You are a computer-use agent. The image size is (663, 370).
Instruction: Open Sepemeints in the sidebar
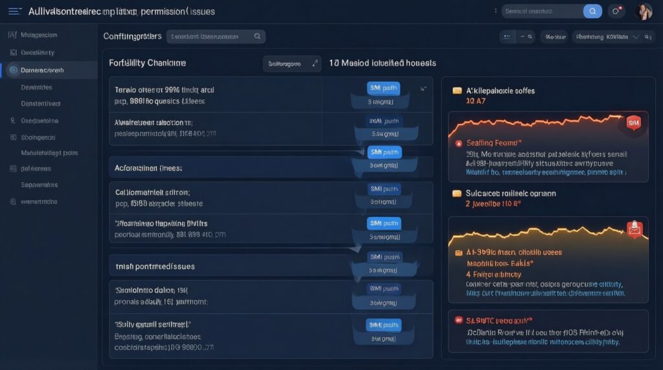pos(39,185)
